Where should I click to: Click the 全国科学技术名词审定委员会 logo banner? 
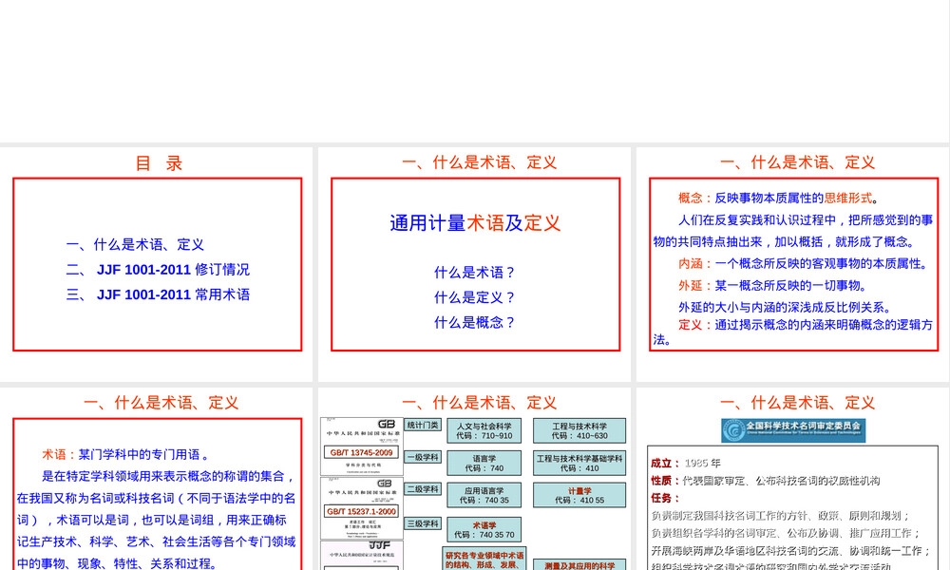point(793,430)
